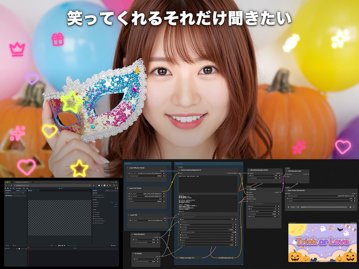Play audio in Save Audio node
Screen dimensions: 359x269
(289, 207)
